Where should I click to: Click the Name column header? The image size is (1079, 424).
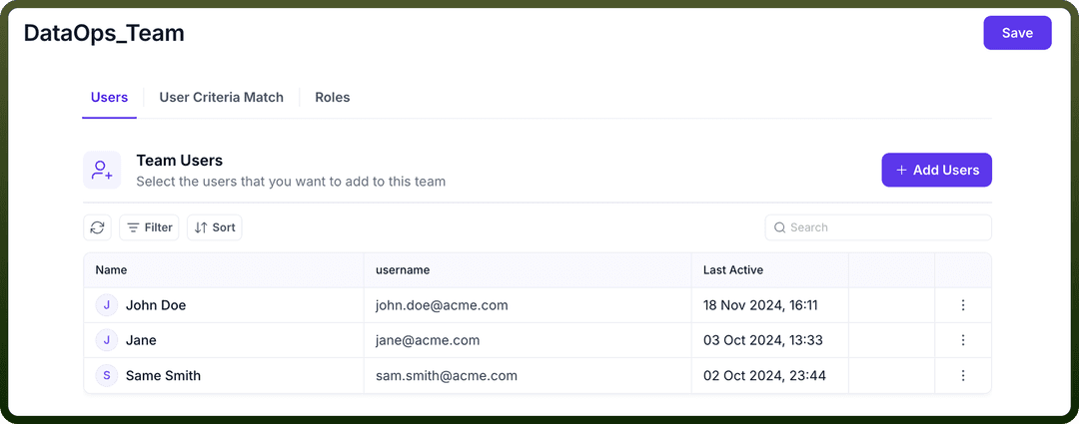(x=112, y=270)
